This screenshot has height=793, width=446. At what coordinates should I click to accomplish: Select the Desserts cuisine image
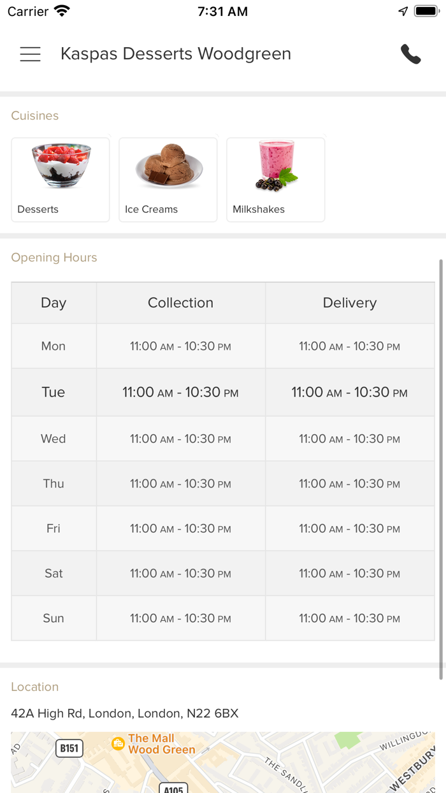tap(61, 166)
